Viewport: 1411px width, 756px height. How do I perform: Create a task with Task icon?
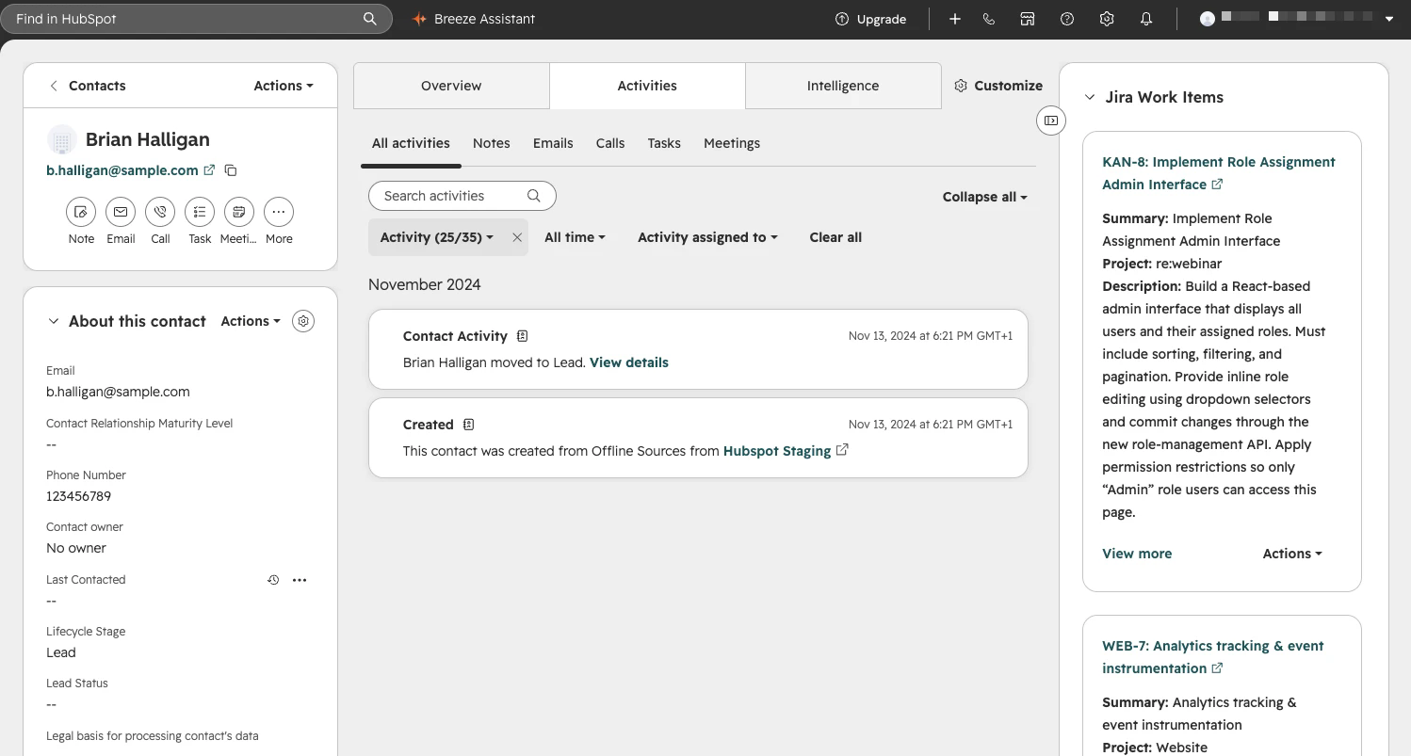tap(200, 212)
